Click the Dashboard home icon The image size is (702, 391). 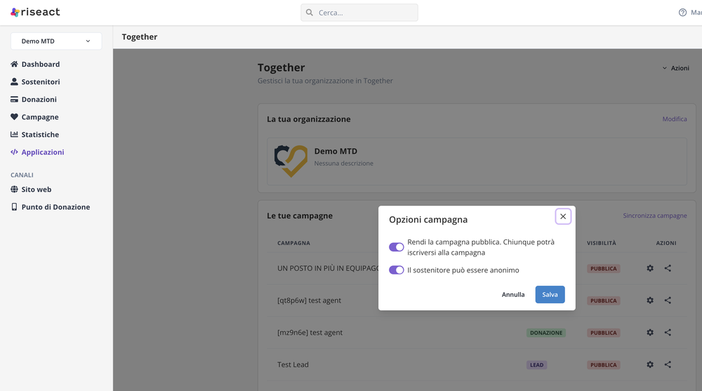click(x=14, y=64)
